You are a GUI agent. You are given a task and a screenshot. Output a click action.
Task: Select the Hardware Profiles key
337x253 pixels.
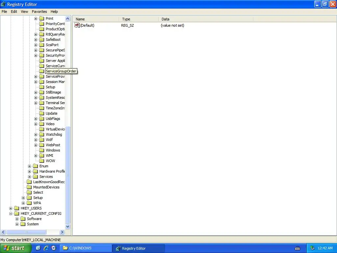52,171
